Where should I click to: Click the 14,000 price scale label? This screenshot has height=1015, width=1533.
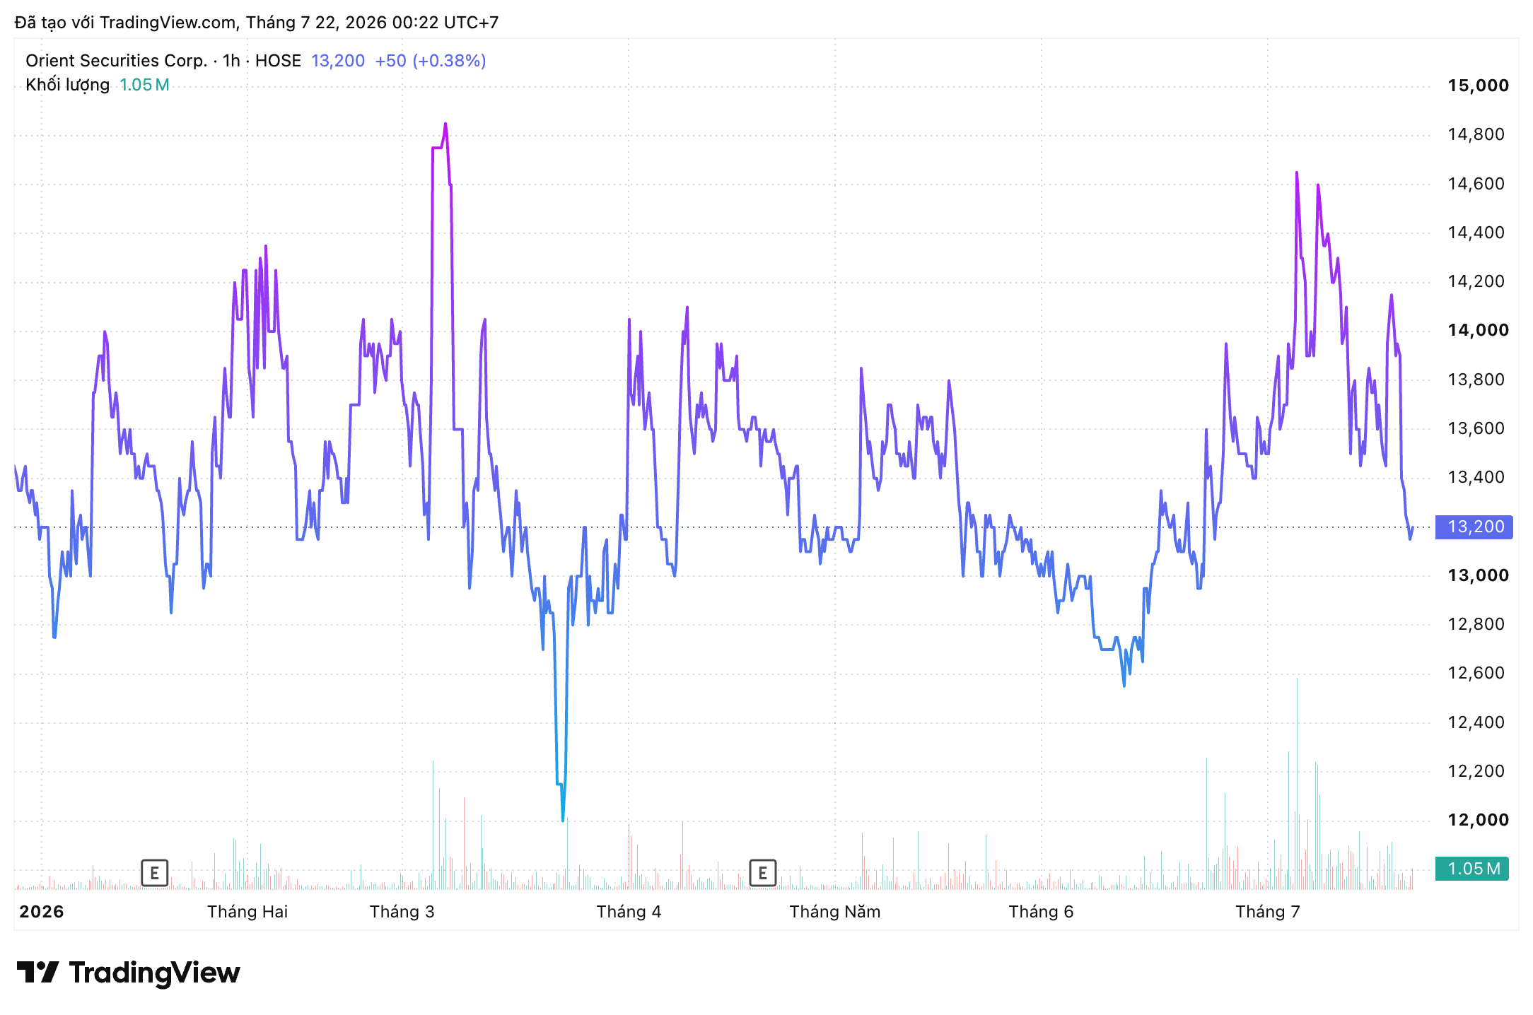point(1479,330)
